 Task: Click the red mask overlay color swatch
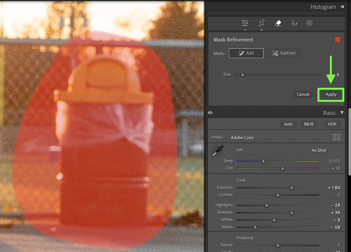tap(337, 40)
